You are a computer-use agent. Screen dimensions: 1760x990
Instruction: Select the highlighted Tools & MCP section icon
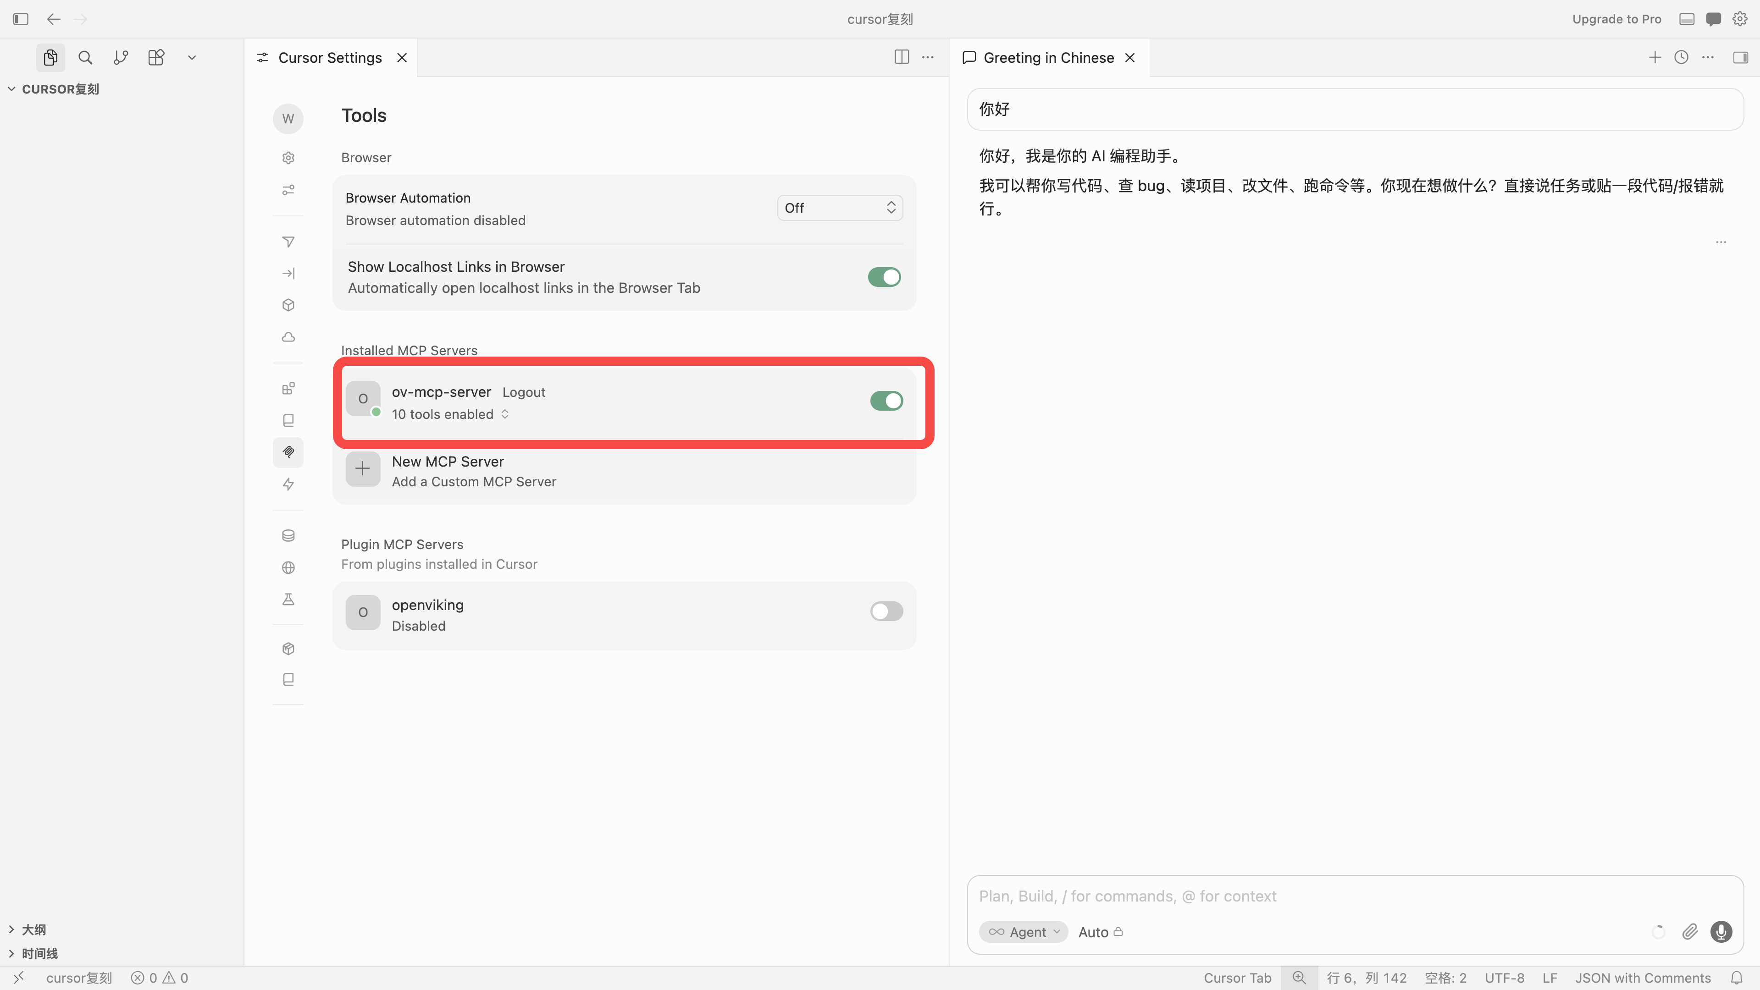(288, 452)
